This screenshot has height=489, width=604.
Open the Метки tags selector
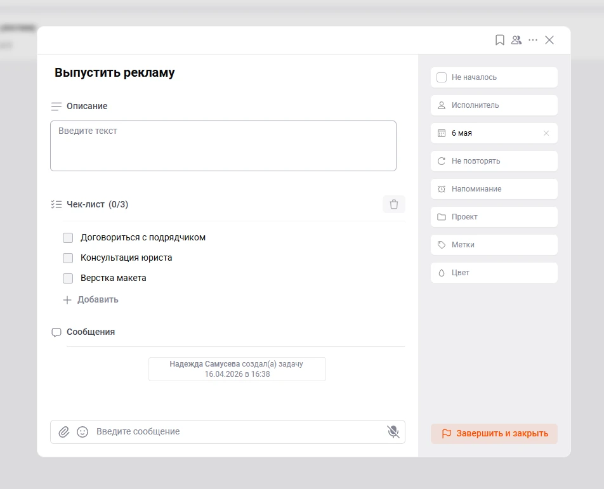pyautogui.click(x=494, y=245)
